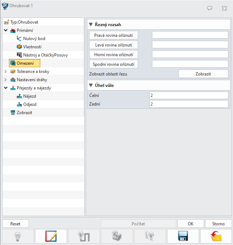Click the Ohrubovat application logo icon

pos(5,6)
